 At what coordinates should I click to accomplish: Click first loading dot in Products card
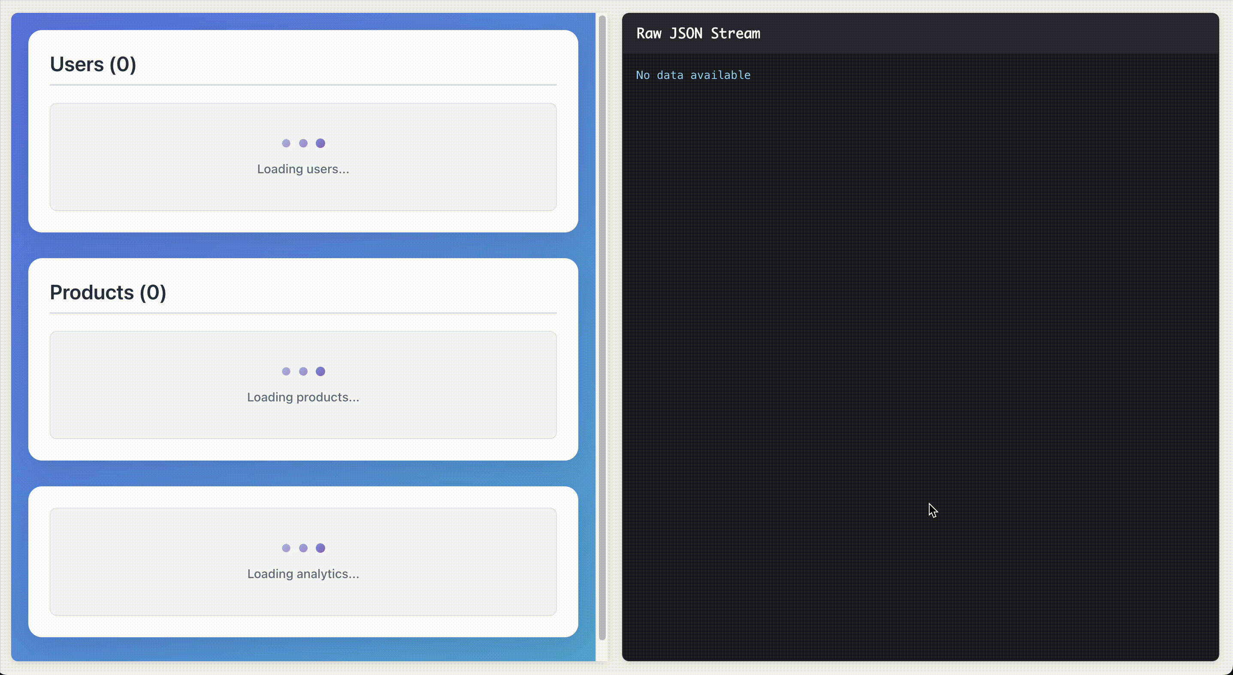point(286,371)
